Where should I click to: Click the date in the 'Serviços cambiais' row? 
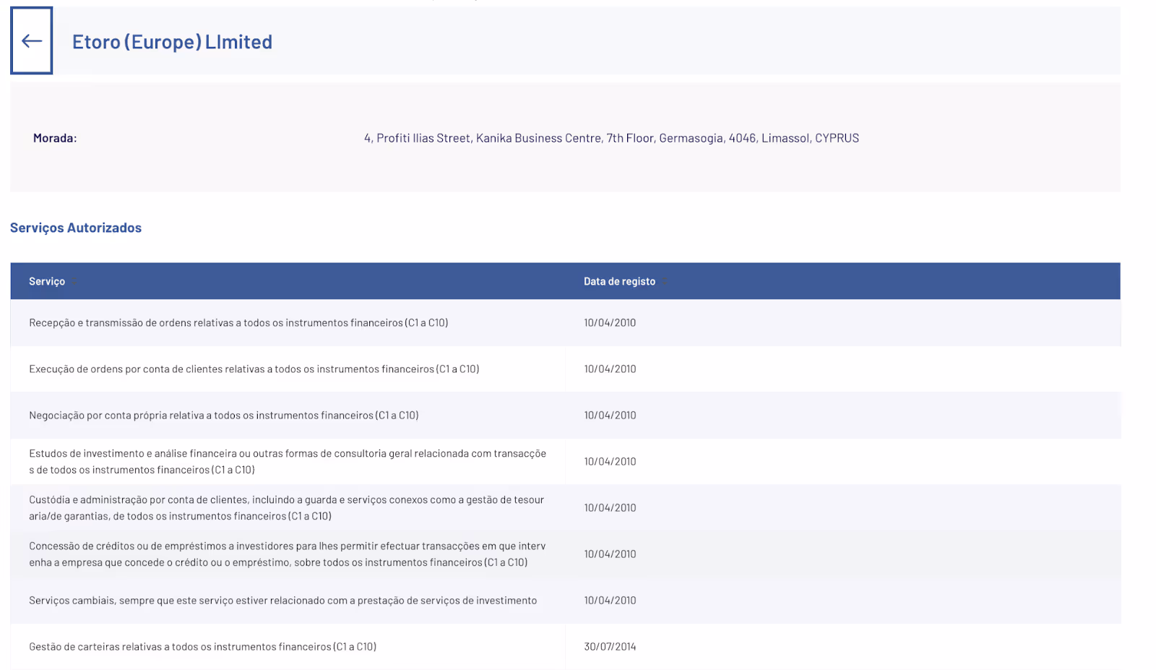610,601
